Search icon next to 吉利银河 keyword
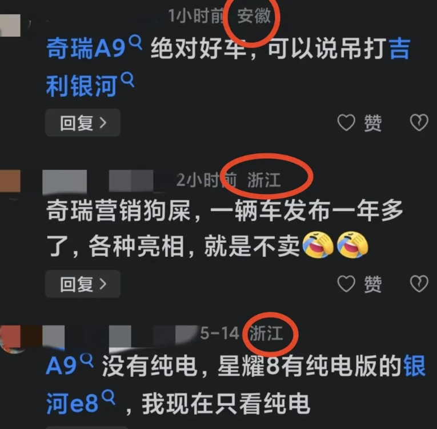The height and width of the screenshot is (429, 437). [127, 80]
